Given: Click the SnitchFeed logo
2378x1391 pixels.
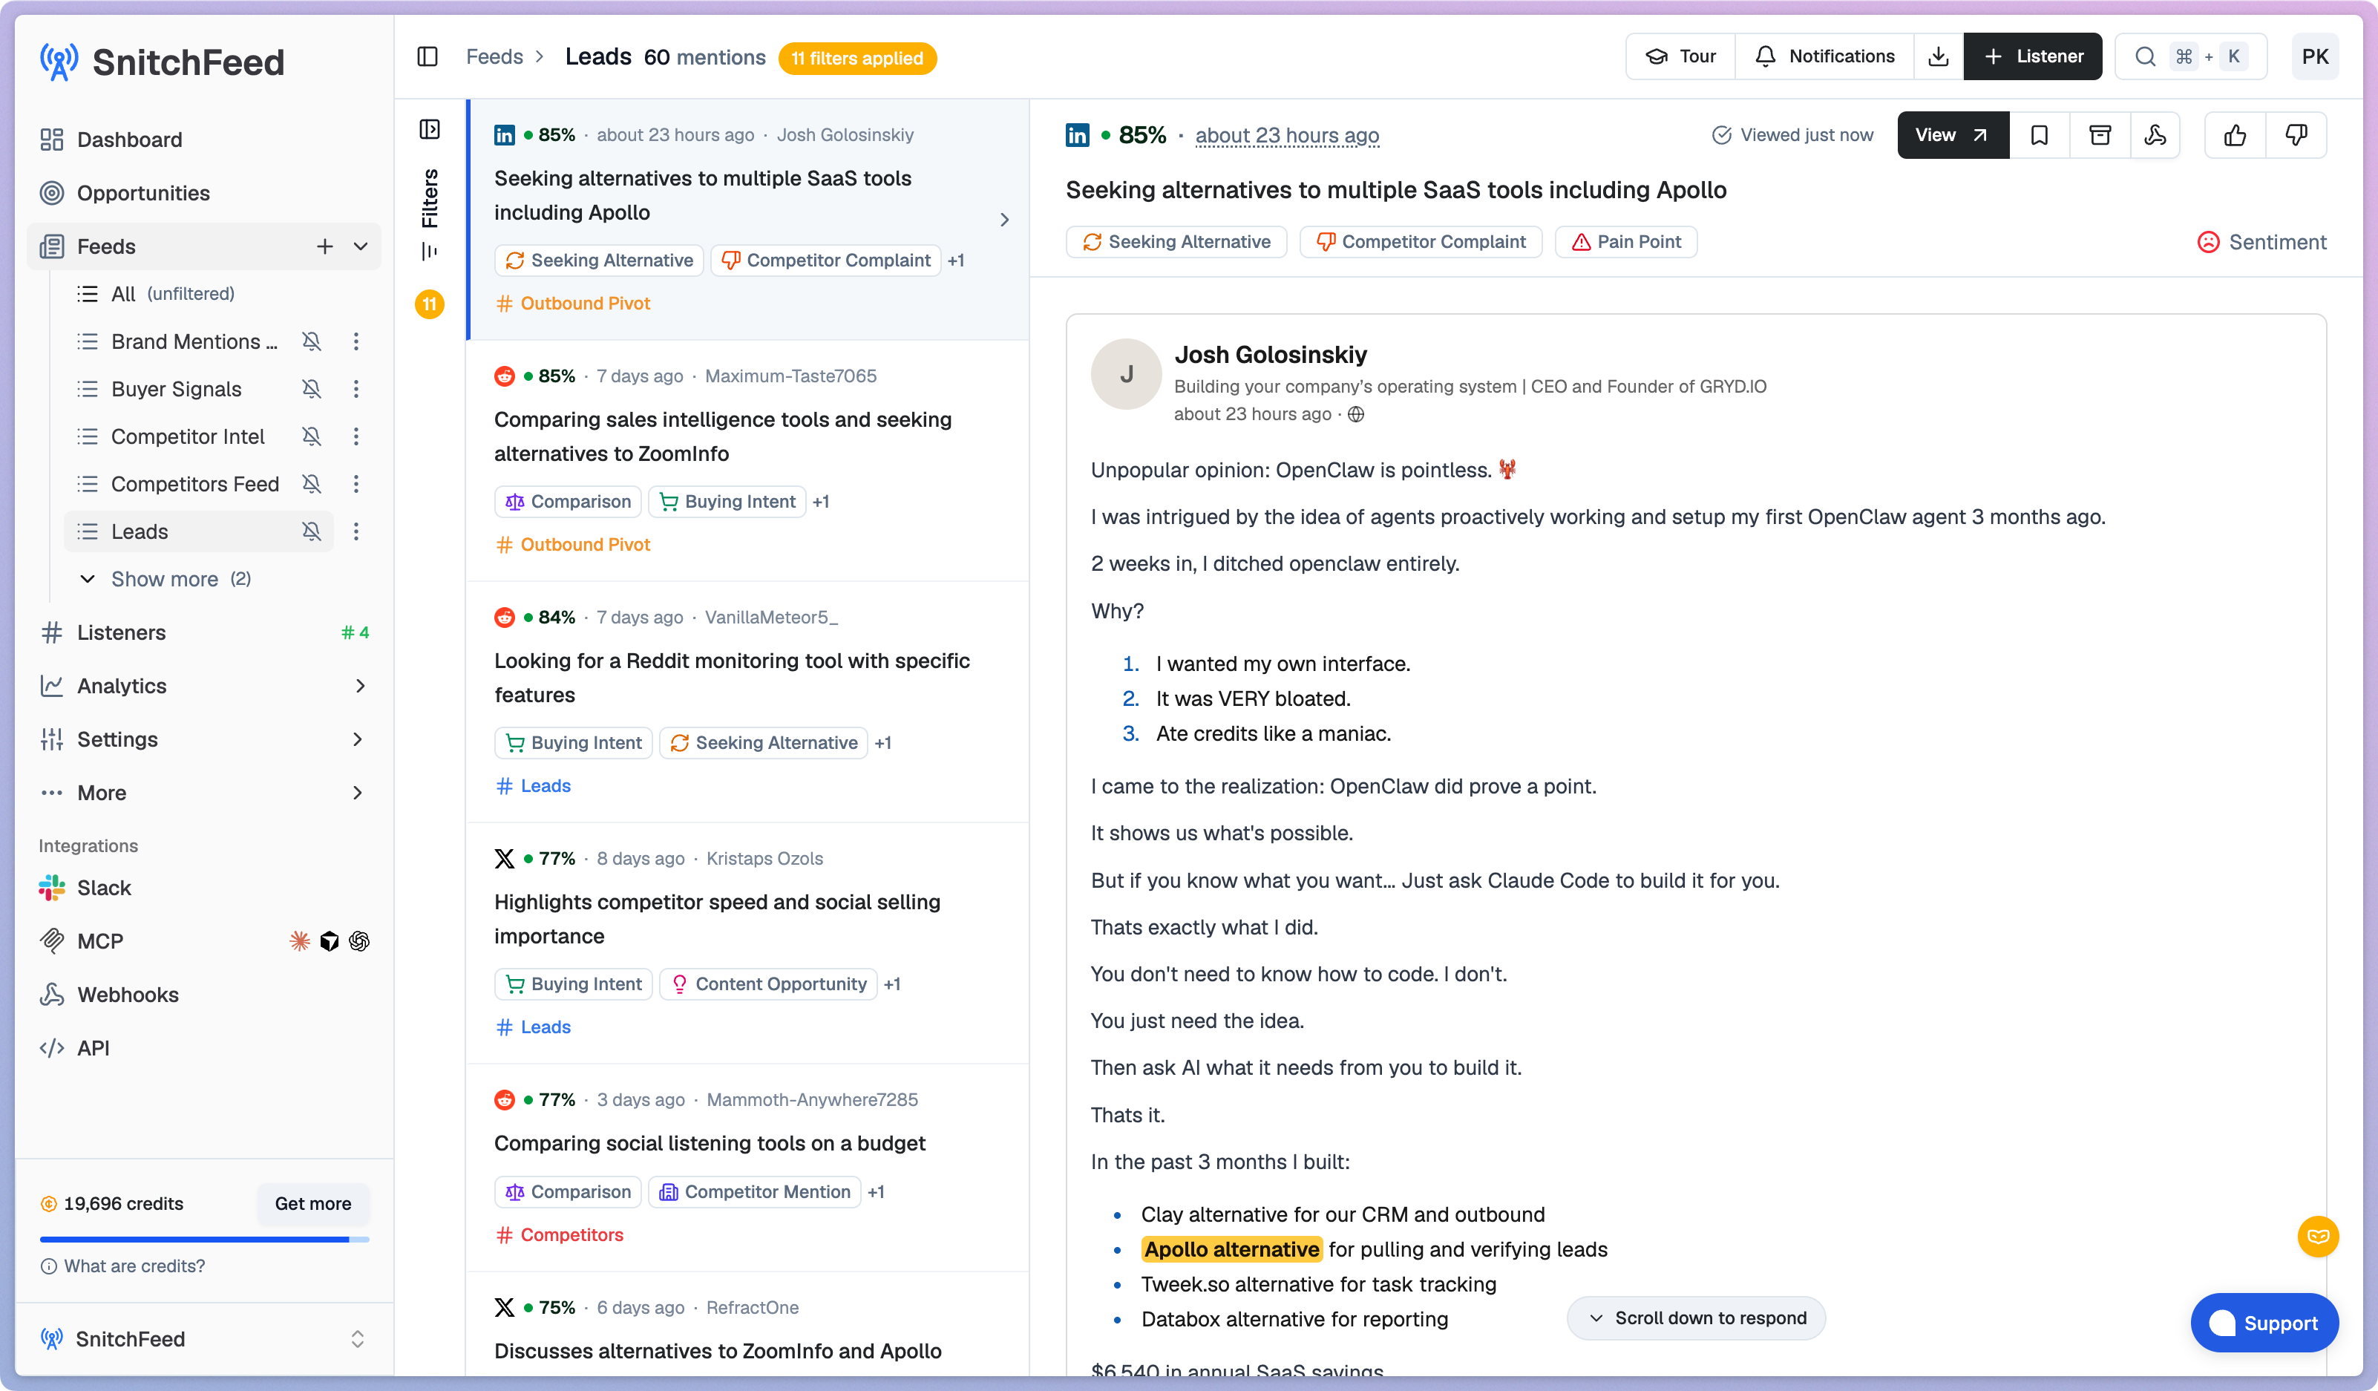Looking at the screenshot, I should 161,62.
